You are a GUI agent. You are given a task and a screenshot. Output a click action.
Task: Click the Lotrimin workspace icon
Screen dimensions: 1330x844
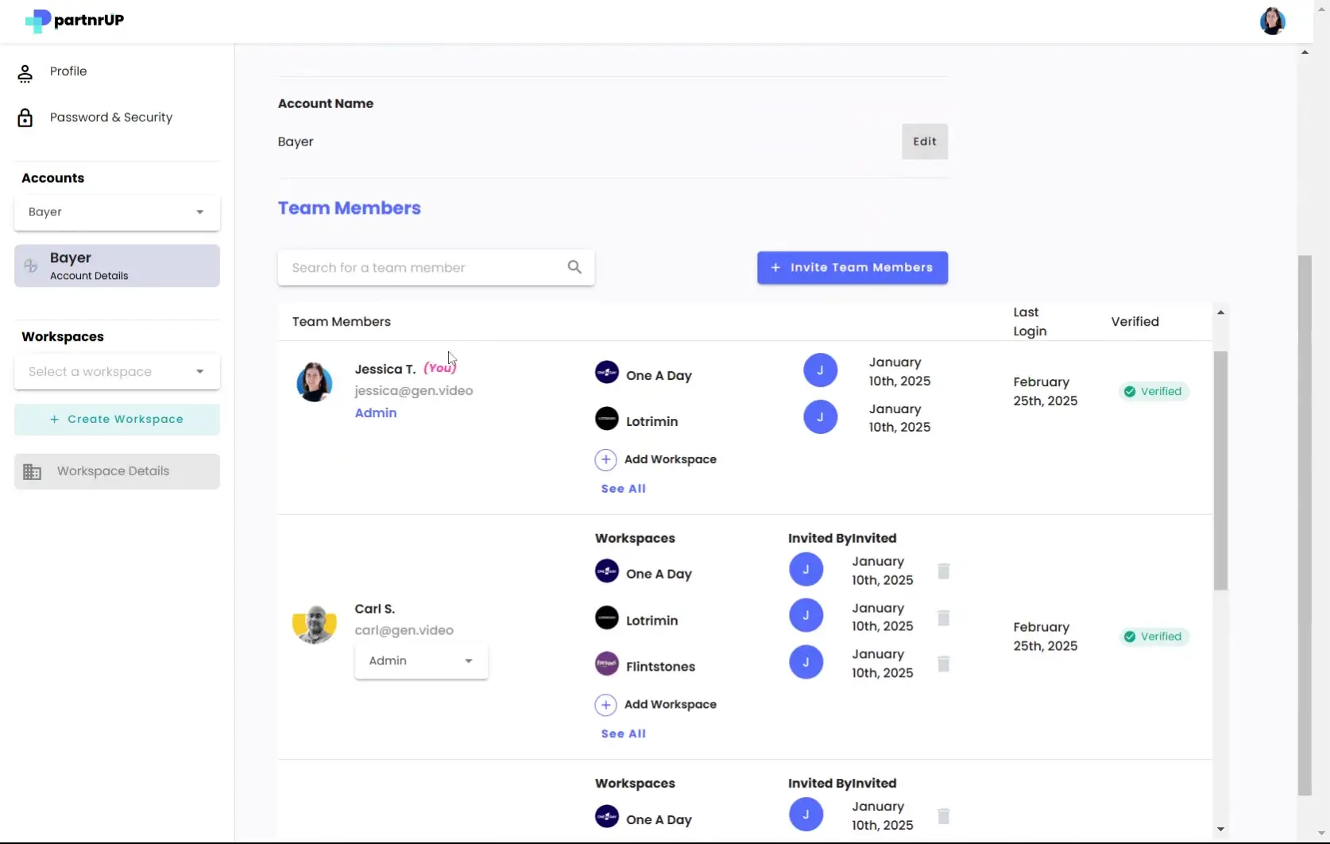607,419
